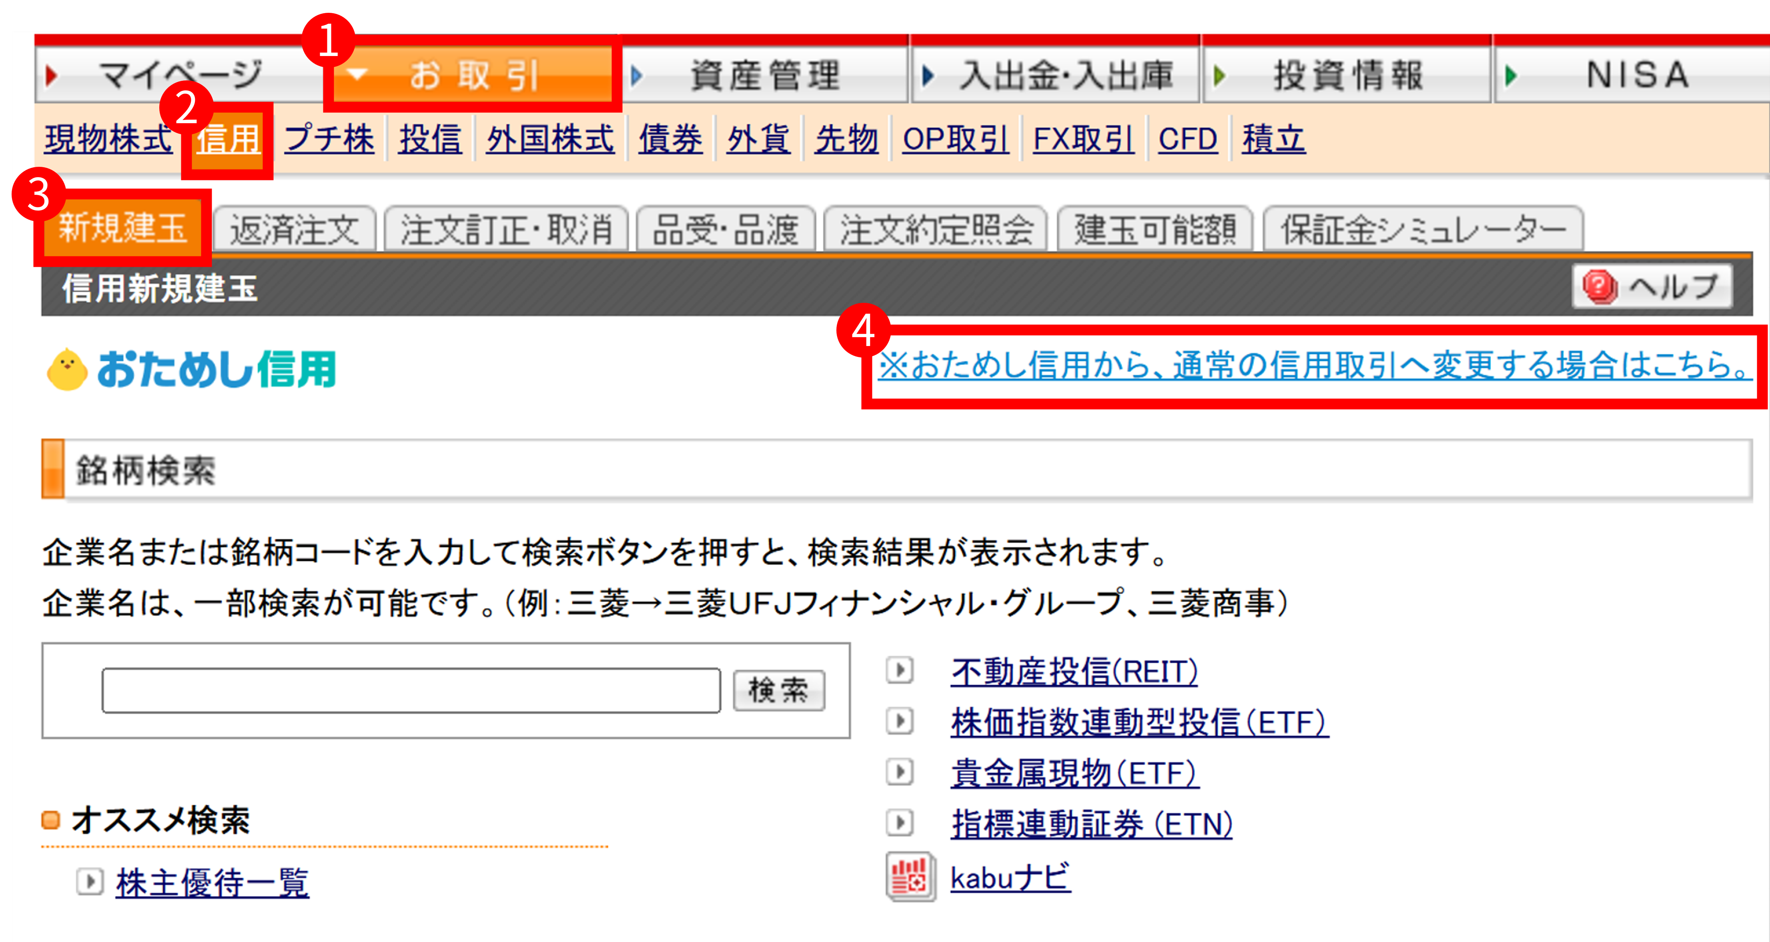
Task: Click the kabuナビ icon
Action: [910, 877]
